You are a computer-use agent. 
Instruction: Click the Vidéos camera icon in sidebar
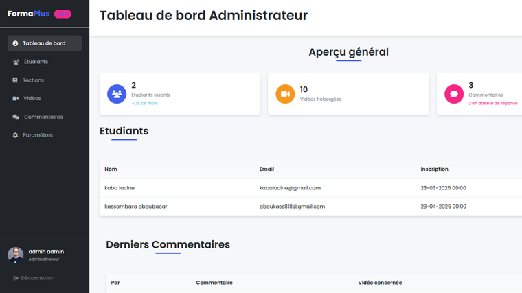tap(16, 99)
